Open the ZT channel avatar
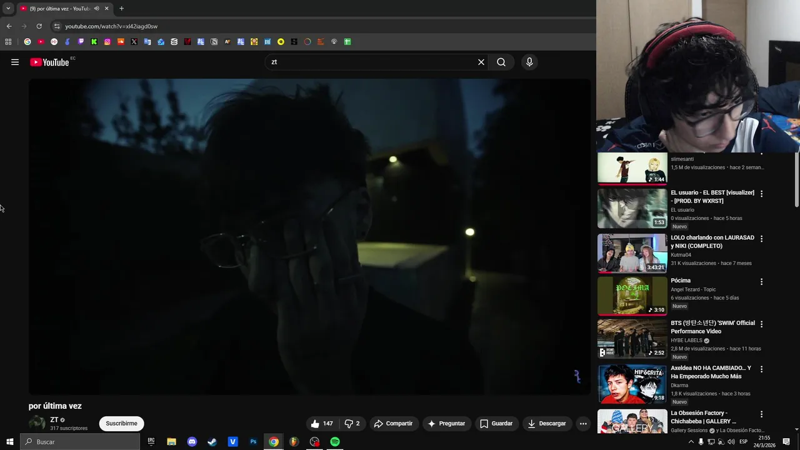The image size is (800, 450). tap(37, 423)
